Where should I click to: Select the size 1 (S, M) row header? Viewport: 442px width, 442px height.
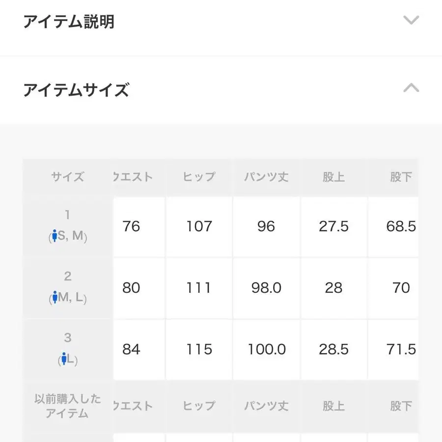coord(68,226)
